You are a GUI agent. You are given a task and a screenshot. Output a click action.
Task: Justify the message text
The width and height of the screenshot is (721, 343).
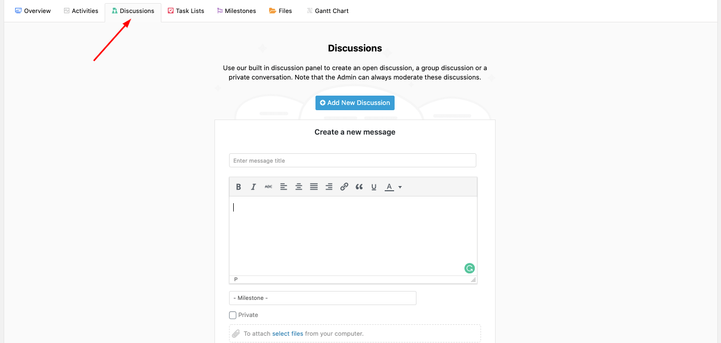pos(314,187)
